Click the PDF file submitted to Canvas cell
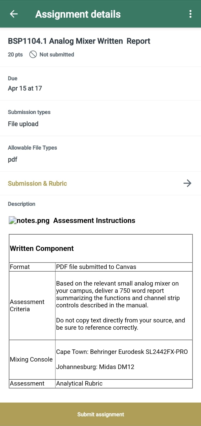Viewport: 201px width, 426px height. coord(124,267)
